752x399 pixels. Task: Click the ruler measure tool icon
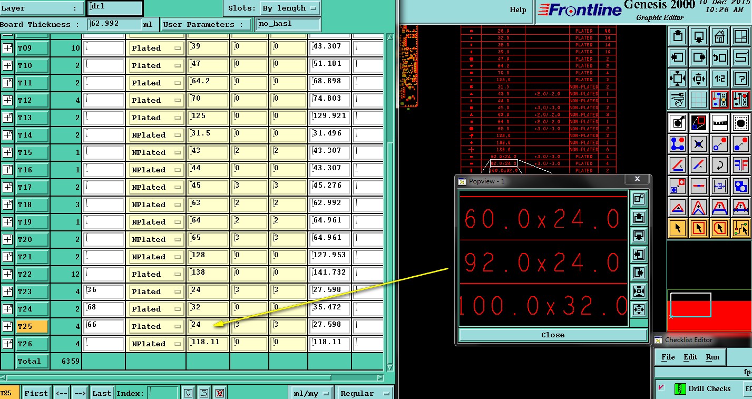(x=720, y=123)
